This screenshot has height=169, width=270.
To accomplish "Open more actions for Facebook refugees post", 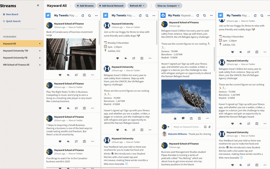I will pos(207,118).
